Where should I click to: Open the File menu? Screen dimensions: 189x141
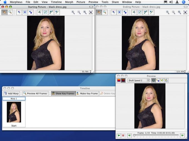(28, 2)
